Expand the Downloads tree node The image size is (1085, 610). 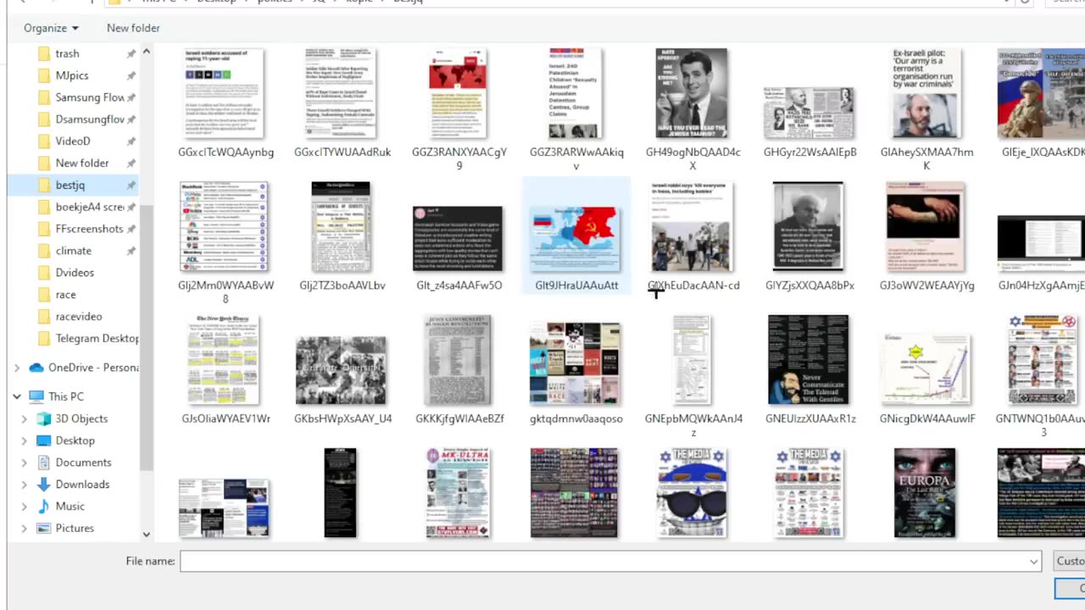point(25,485)
